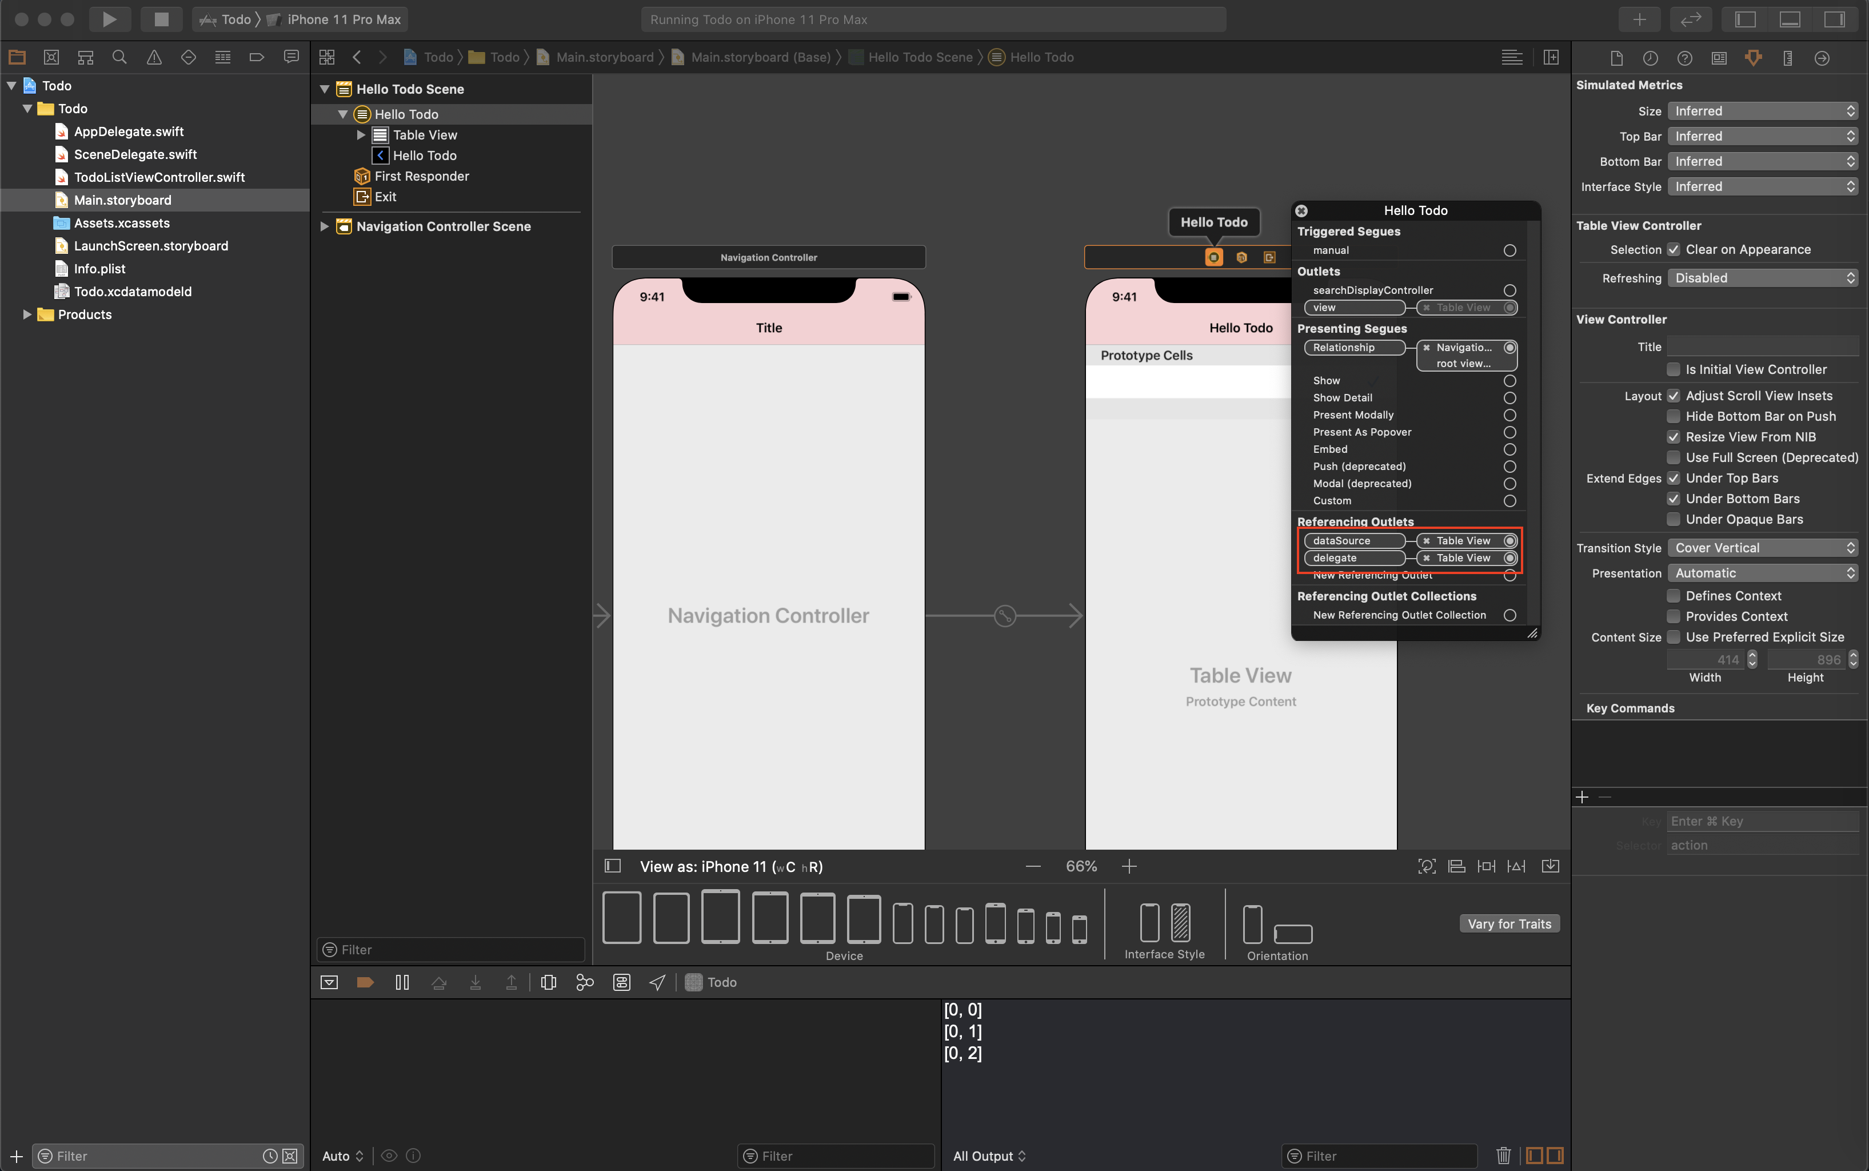Open the Find navigator search icon
The height and width of the screenshot is (1171, 1869).
119,57
